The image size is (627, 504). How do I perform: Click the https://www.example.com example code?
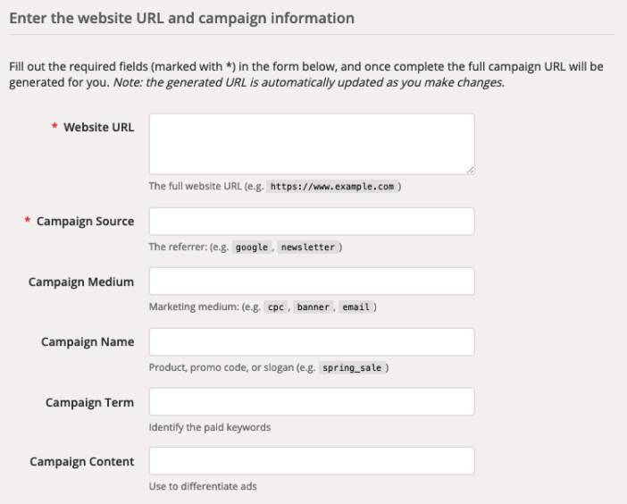coord(330,188)
